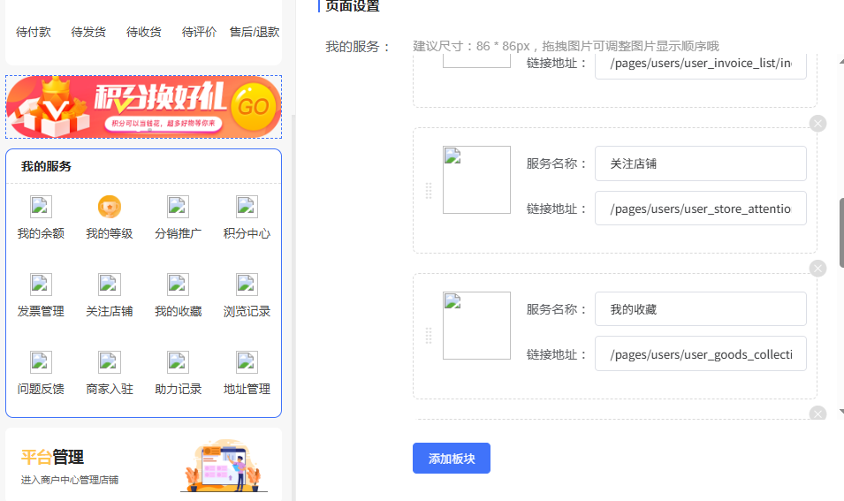Open the 待付款 order tab

34,32
